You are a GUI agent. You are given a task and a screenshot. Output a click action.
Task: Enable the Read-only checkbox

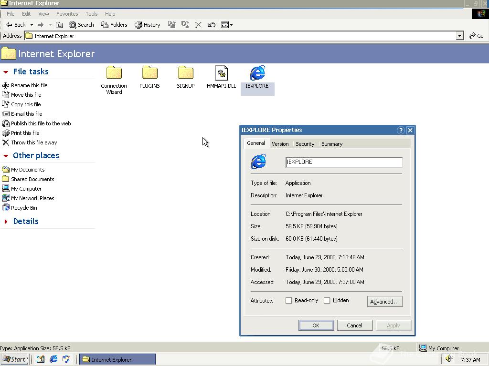289,301
